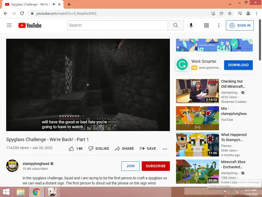Viewport: 262px width, 197px height.
Task: Expand the tab search chevron
Action: coord(230,4)
